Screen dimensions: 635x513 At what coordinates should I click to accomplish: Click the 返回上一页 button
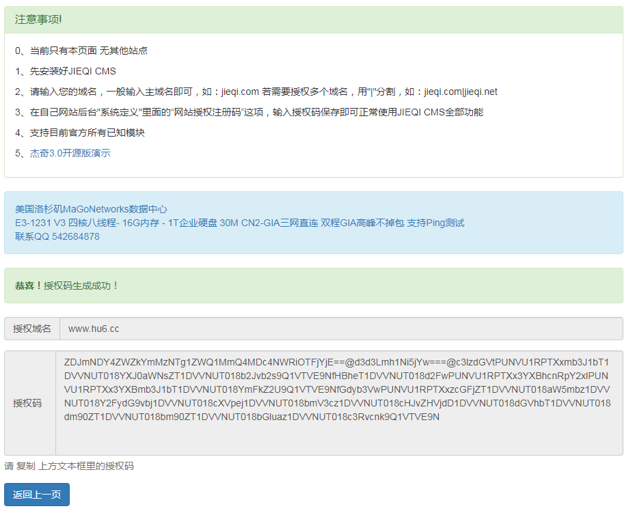pyautogui.click(x=36, y=494)
